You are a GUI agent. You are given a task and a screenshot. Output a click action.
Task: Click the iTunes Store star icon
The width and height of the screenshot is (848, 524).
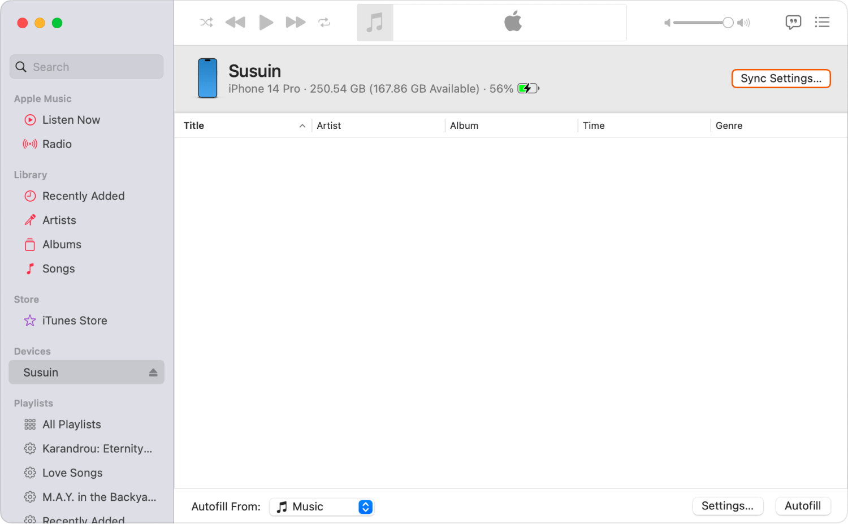point(30,321)
